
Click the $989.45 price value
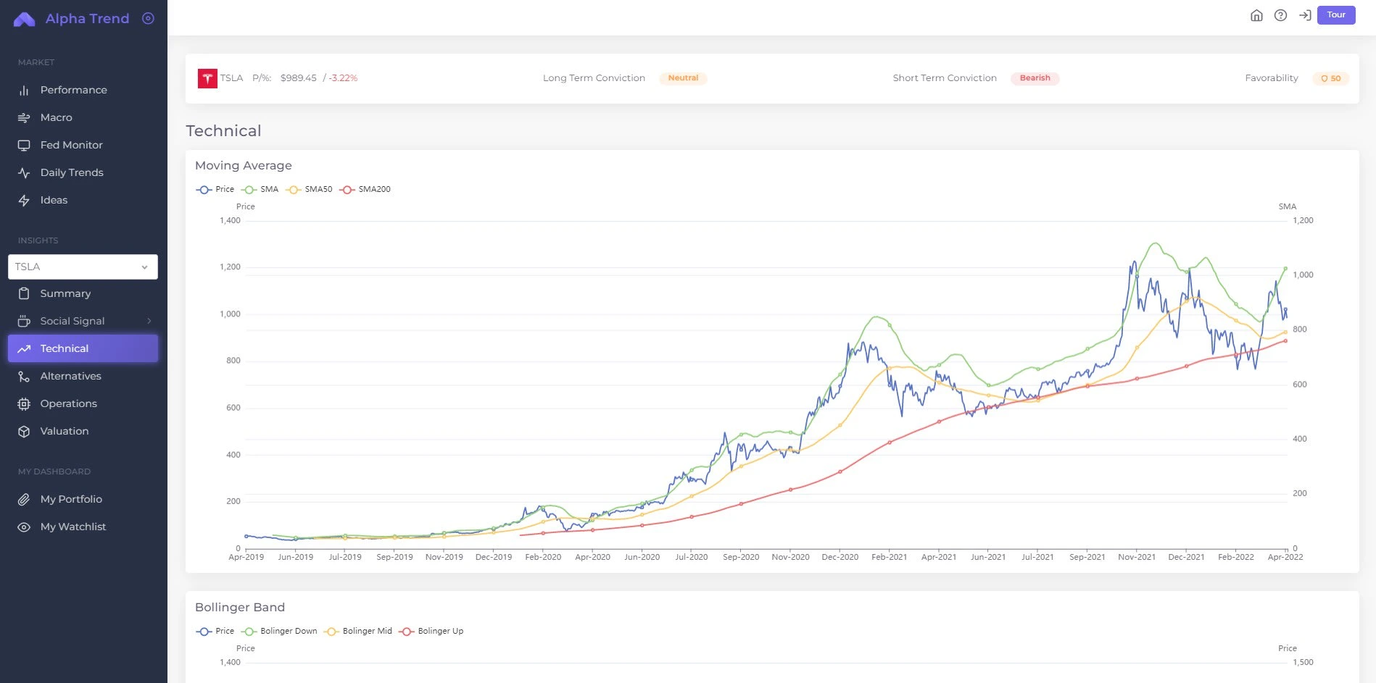[299, 78]
